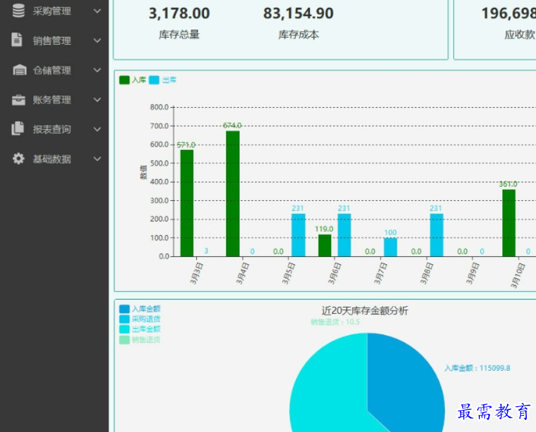Click the 3月9日 axis label
This screenshot has width=536, height=432.
click(x=473, y=273)
